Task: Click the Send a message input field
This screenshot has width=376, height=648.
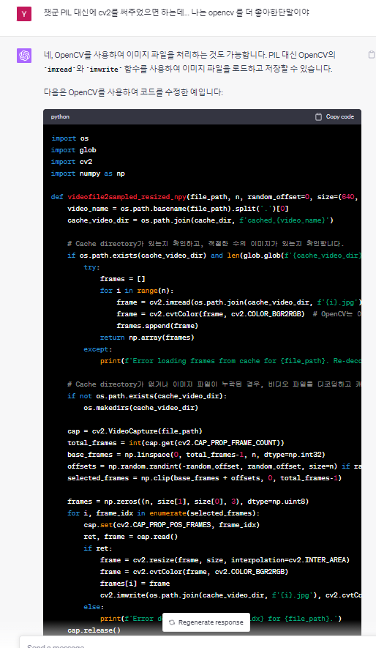Action: [198, 644]
